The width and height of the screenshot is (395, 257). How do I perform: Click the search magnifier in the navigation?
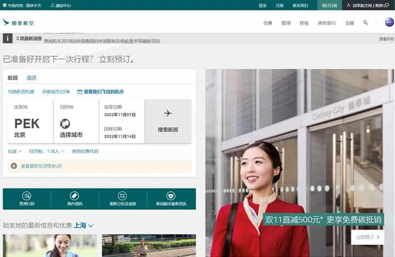click(x=365, y=22)
